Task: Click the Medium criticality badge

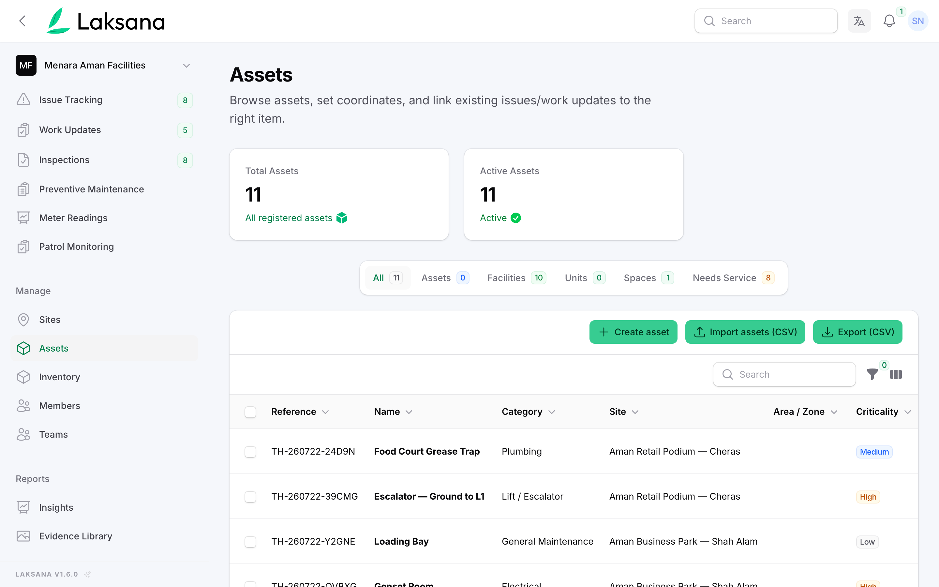Action: click(x=874, y=452)
